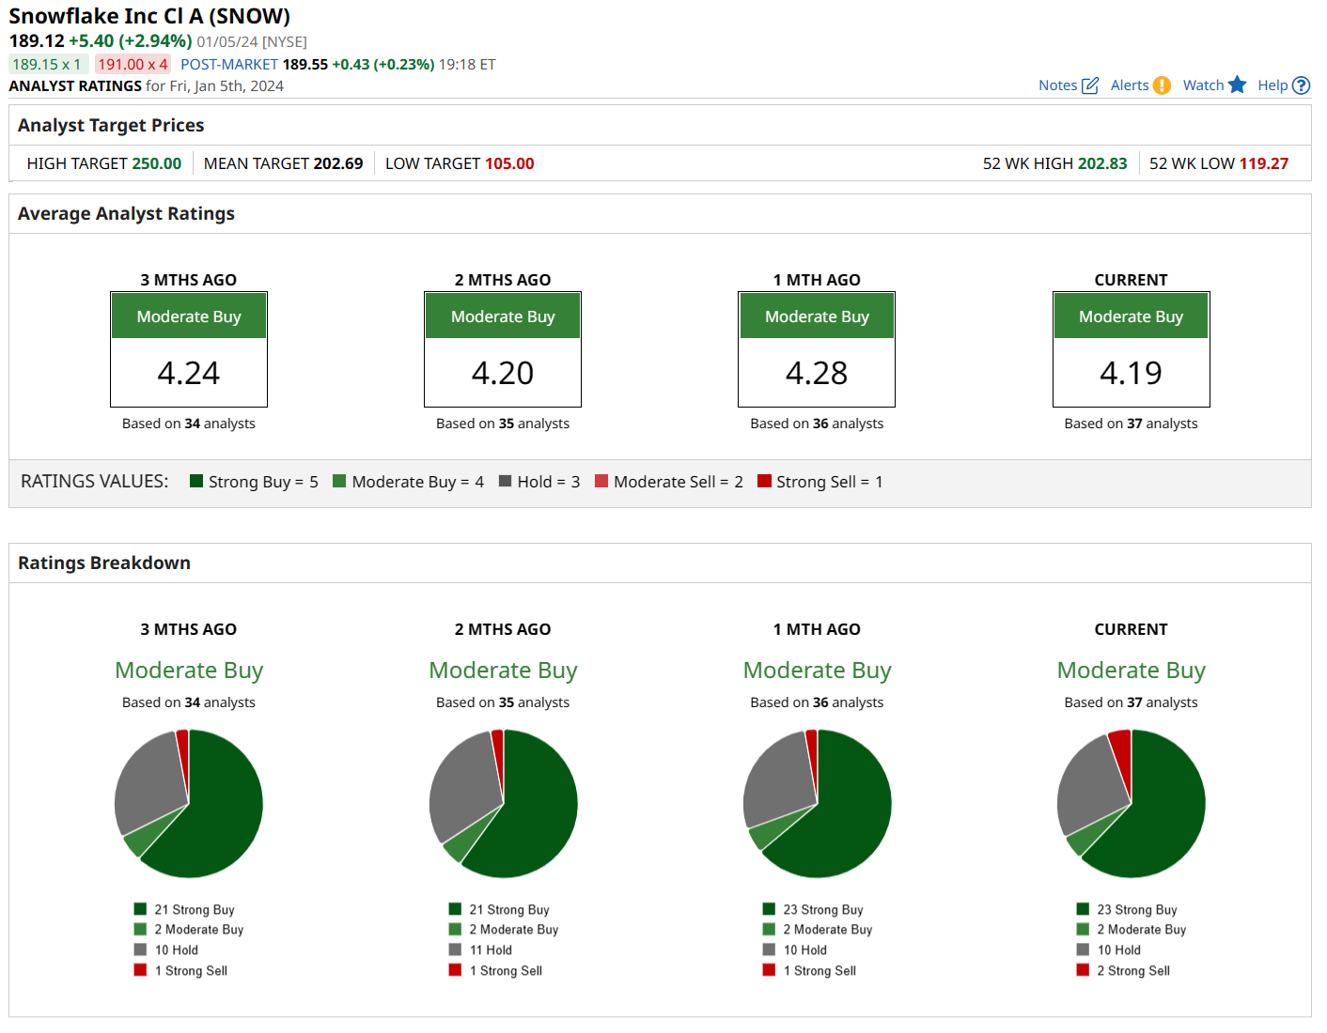This screenshot has height=1033, width=1327.
Task: Click the 4.24 rating box
Action: (189, 349)
